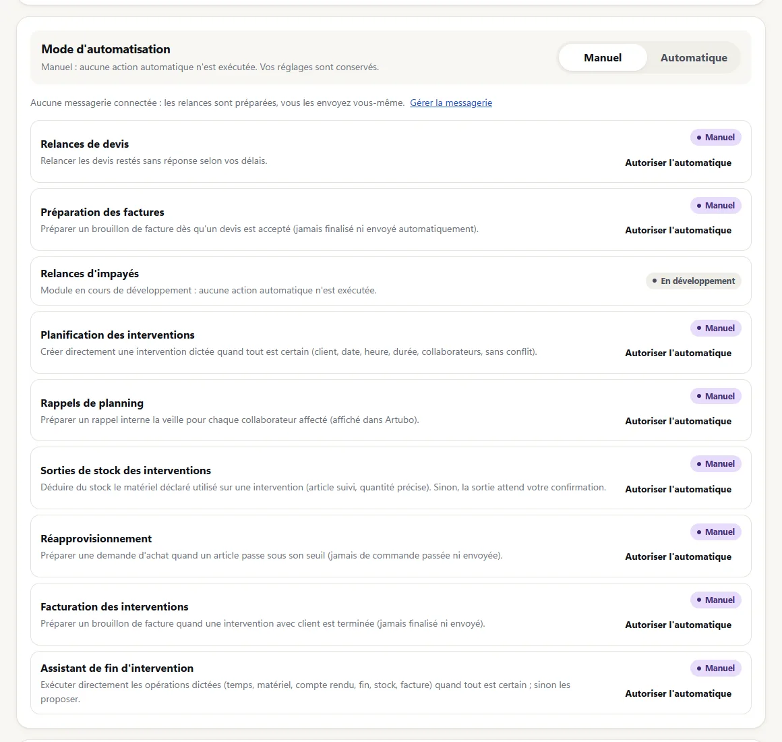Viewport: 782px width, 742px height.
Task: Authorize automatic for Réapprovisionnement
Action: [x=678, y=556]
